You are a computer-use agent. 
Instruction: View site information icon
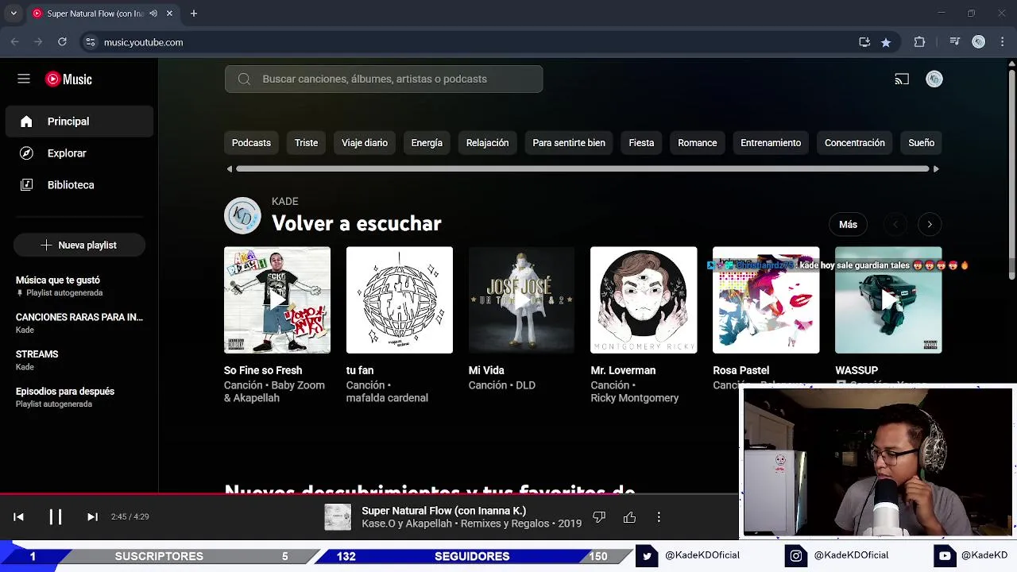[90, 42]
